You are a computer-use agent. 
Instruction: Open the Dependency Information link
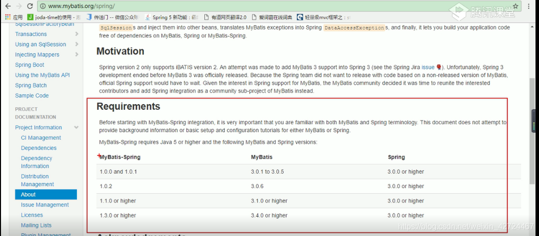click(36, 162)
